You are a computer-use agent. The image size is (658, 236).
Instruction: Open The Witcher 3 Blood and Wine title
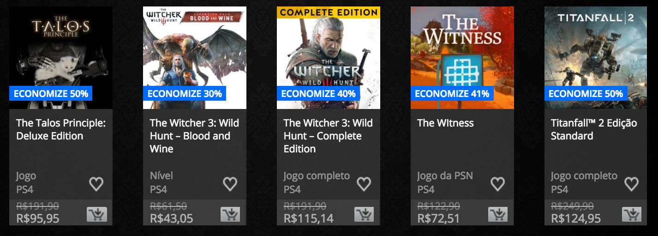[x=194, y=136]
